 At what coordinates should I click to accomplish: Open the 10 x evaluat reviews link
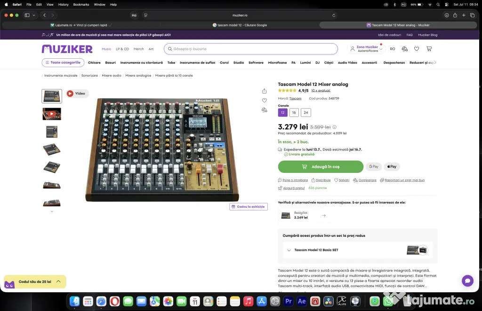tap(321, 91)
